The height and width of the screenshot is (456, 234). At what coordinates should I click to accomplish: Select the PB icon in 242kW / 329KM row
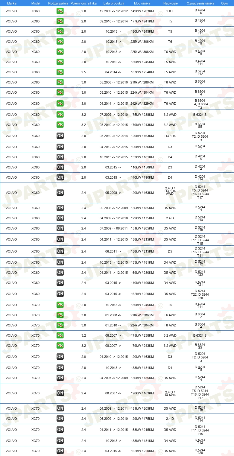(60, 104)
